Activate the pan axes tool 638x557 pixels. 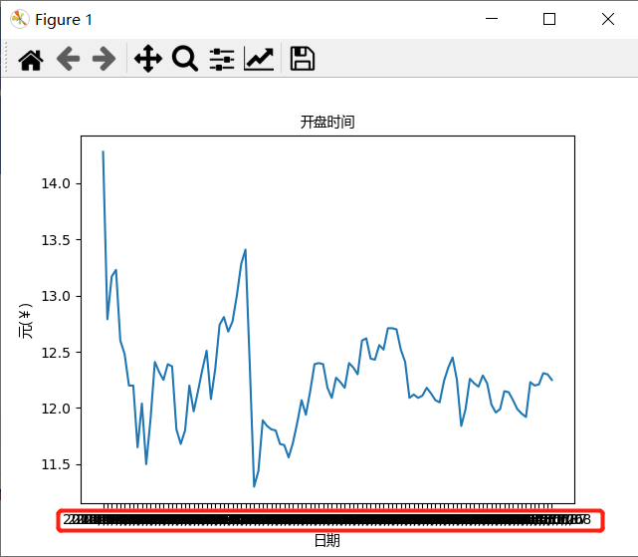tap(148, 59)
